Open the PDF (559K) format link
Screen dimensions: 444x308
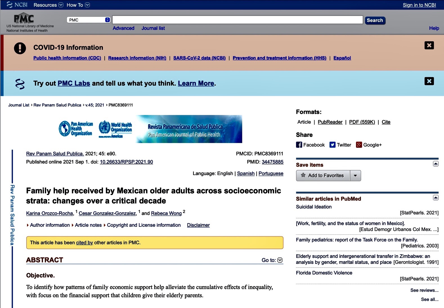pos(362,122)
